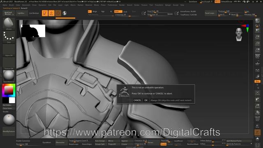Adjust the Elevation slider

coord(250,15)
